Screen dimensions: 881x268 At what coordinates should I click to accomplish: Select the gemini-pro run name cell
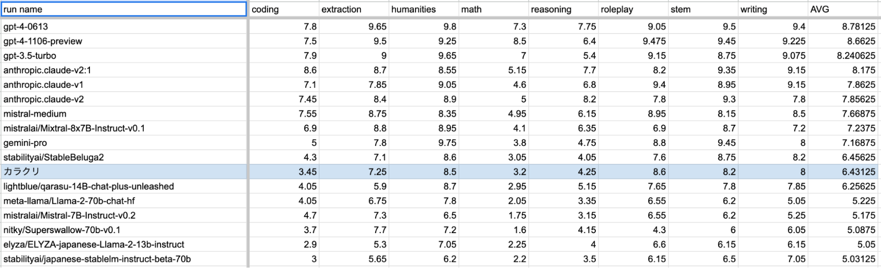pos(123,143)
